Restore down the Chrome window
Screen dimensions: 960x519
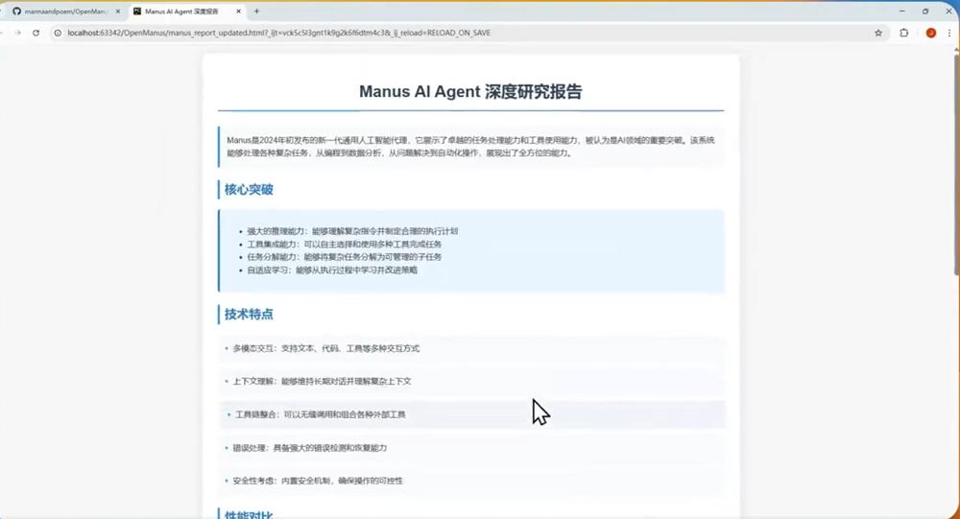click(x=925, y=11)
